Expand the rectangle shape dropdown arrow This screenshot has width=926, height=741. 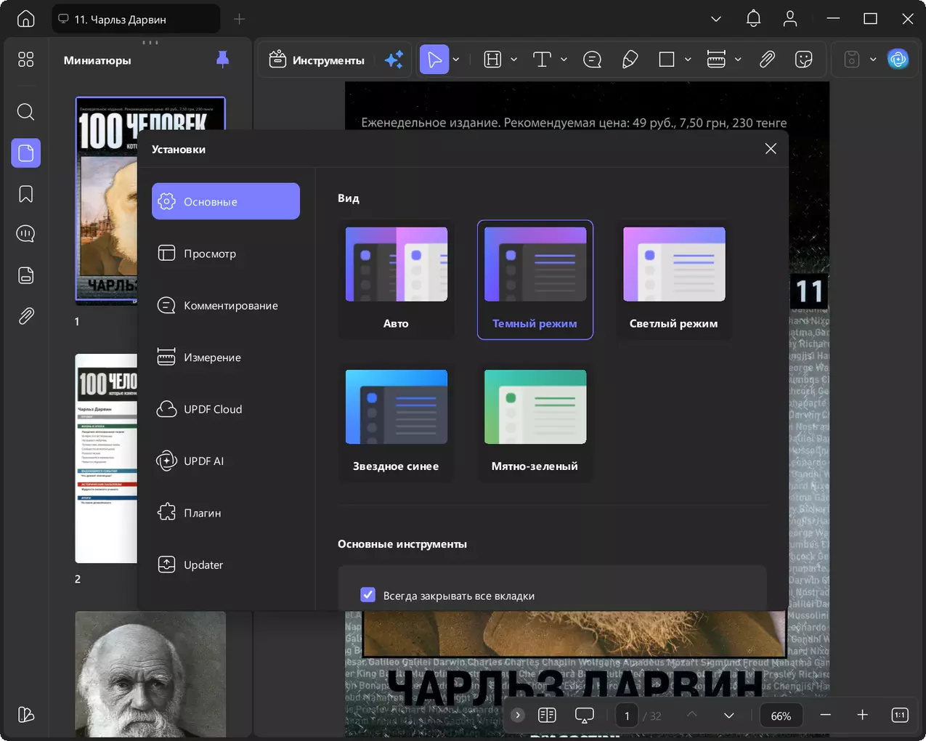coord(688,60)
